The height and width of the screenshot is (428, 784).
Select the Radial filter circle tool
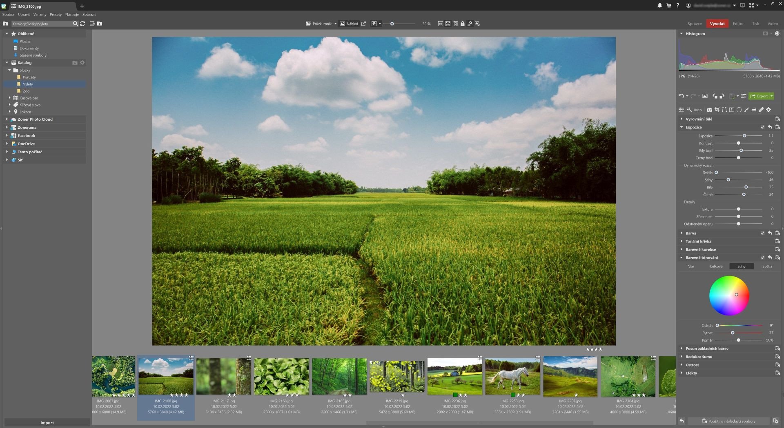pyautogui.click(x=739, y=110)
